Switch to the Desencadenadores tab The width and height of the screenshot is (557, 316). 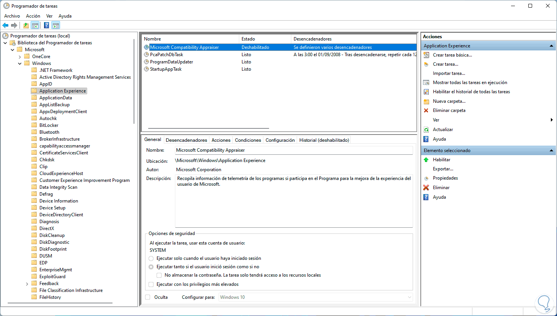pos(186,140)
